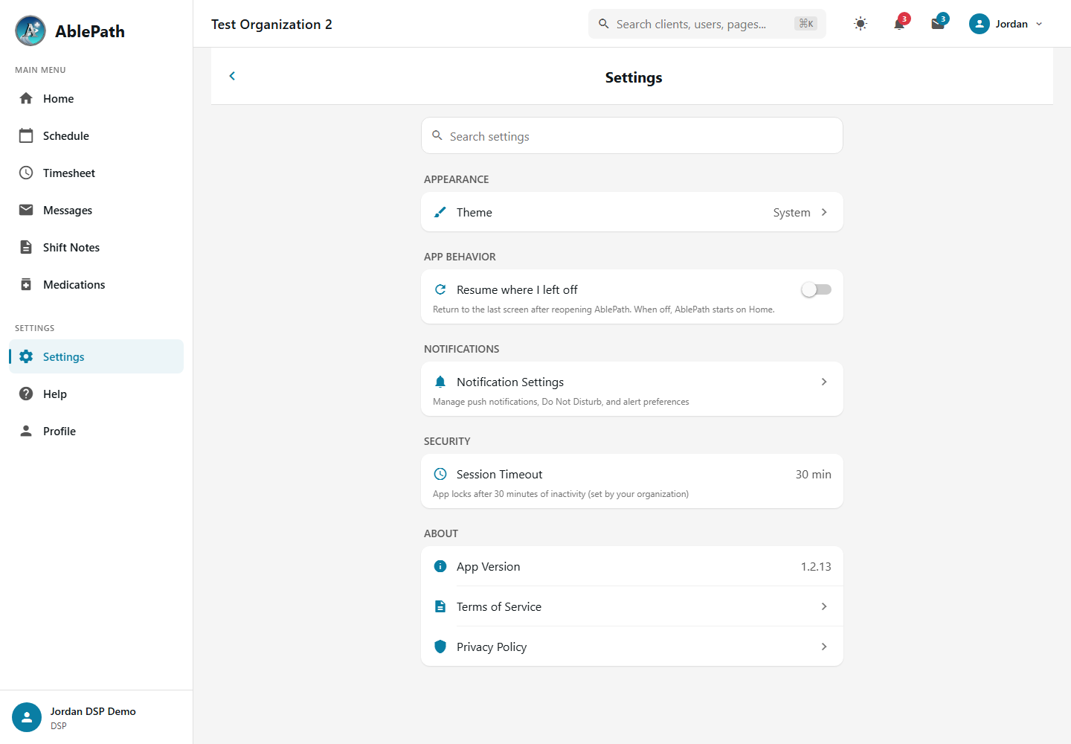
Task: Click the global search clients, users, pages box
Action: [707, 24]
